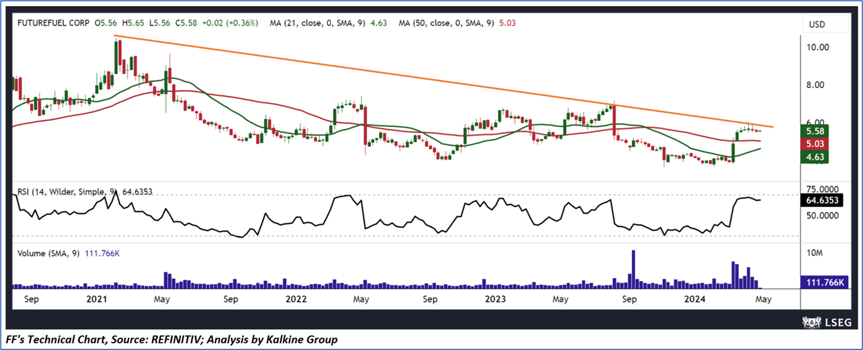Click the 111.766K volume value tag on axis

[x=823, y=283]
